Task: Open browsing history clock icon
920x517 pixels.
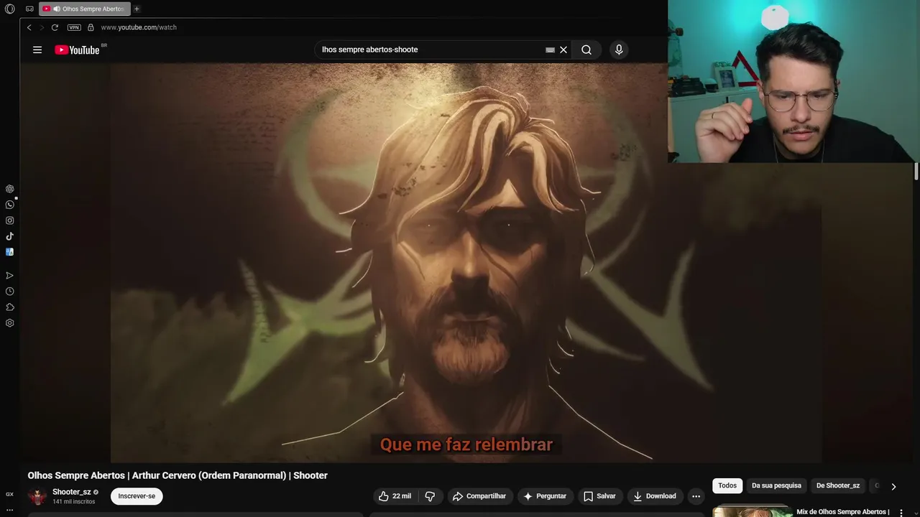Action: point(9,292)
